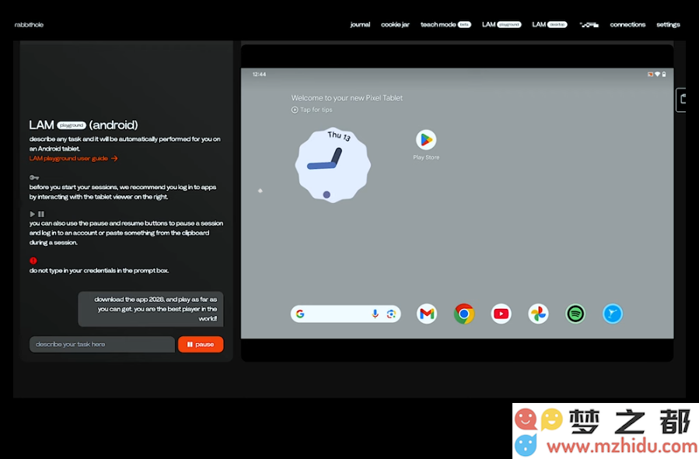Click the rabbit device icon in navigation

tap(589, 25)
